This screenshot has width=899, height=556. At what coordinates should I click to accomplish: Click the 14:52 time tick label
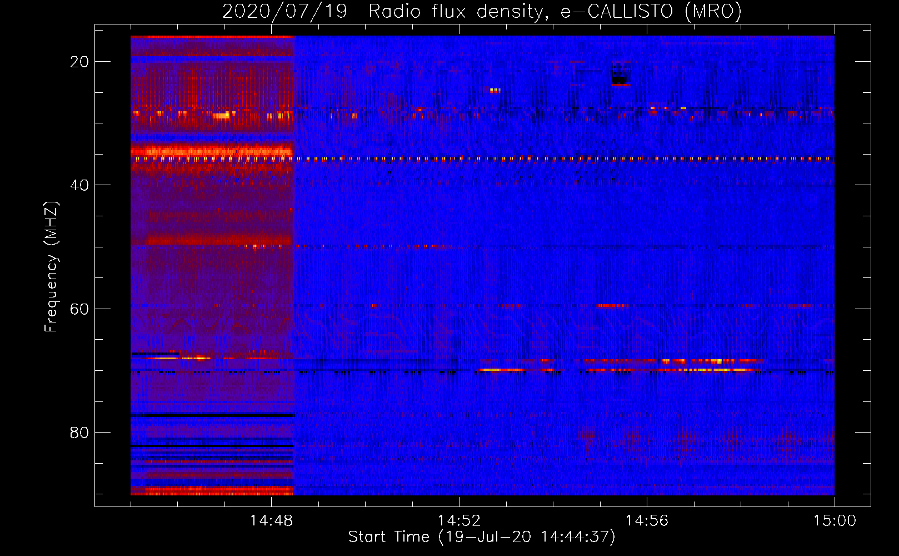pos(459,521)
